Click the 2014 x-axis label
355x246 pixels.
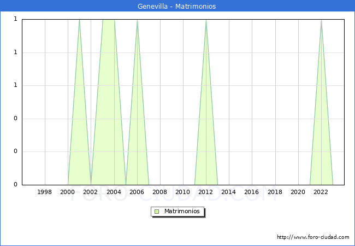[229, 192]
